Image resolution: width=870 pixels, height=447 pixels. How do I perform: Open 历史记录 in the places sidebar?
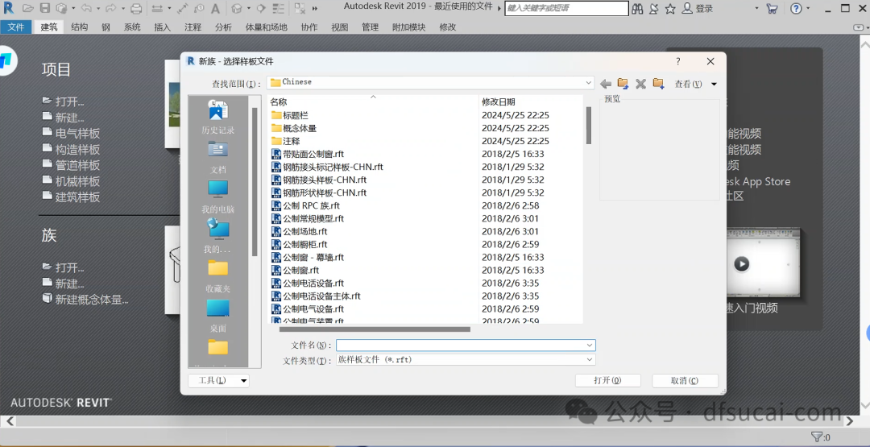218,118
